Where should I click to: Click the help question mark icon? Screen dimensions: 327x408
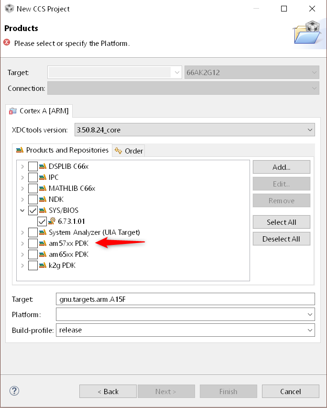coord(14,391)
